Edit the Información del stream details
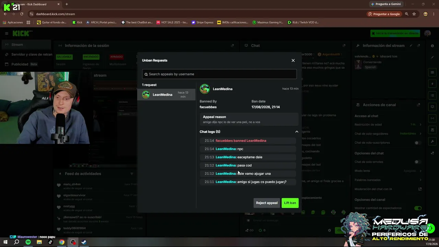The image size is (439, 247). coord(411,46)
